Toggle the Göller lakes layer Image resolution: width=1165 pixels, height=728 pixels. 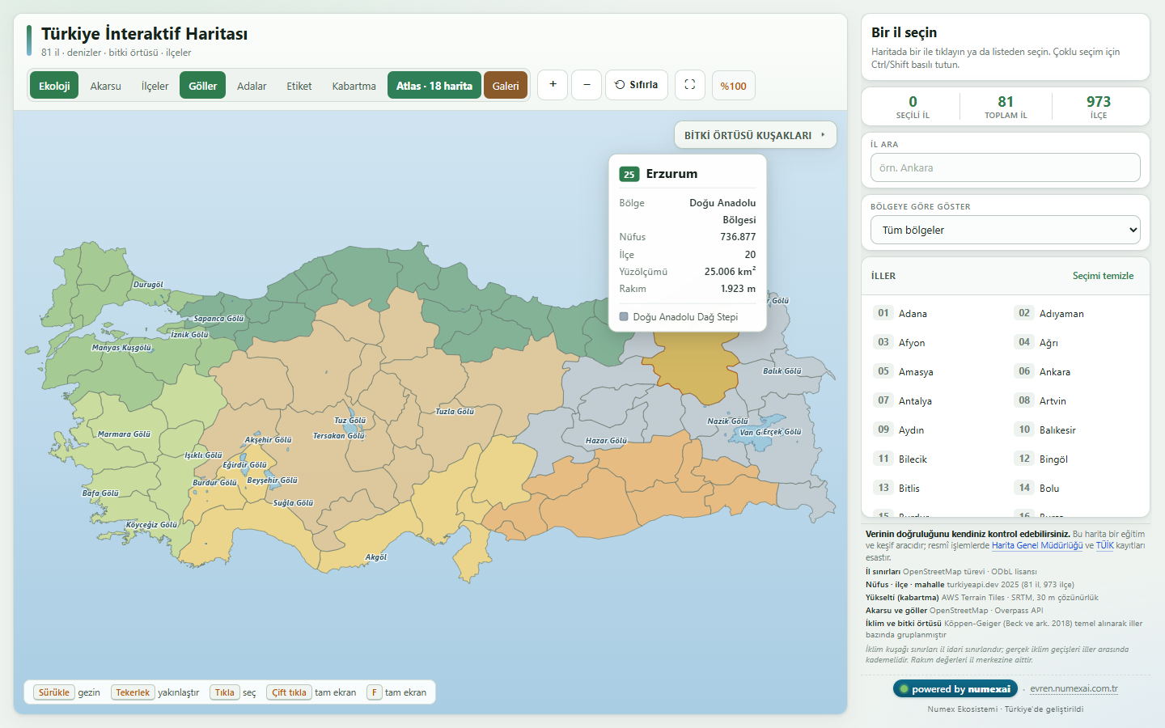pos(203,86)
